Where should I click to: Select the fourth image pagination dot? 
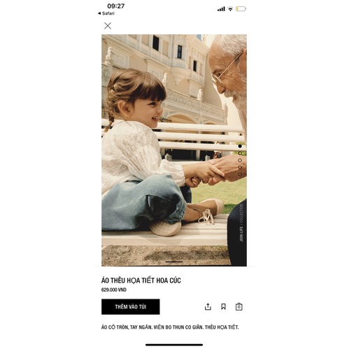[x=240, y=167]
